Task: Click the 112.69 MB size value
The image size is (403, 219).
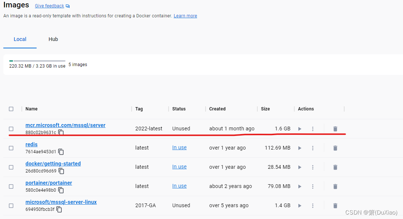Action: tap(278, 148)
